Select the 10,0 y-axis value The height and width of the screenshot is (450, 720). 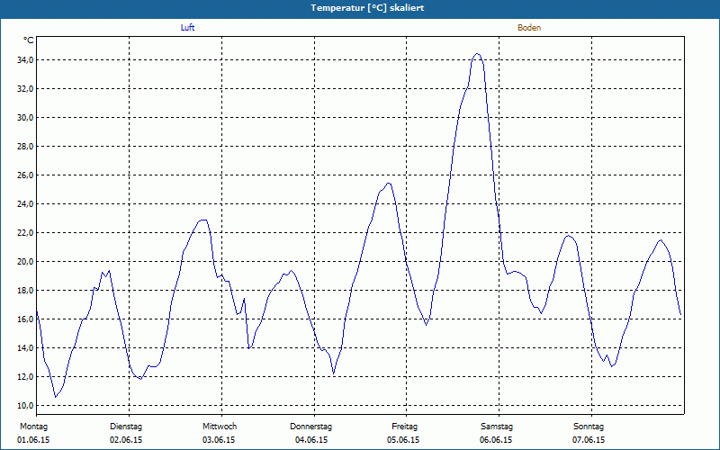[x=24, y=406]
